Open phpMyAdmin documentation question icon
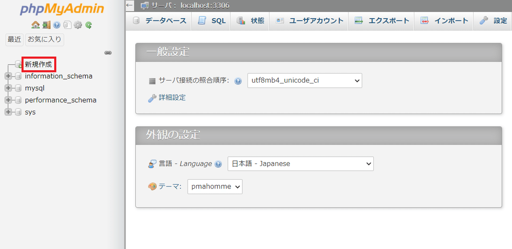 (x=57, y=25)
